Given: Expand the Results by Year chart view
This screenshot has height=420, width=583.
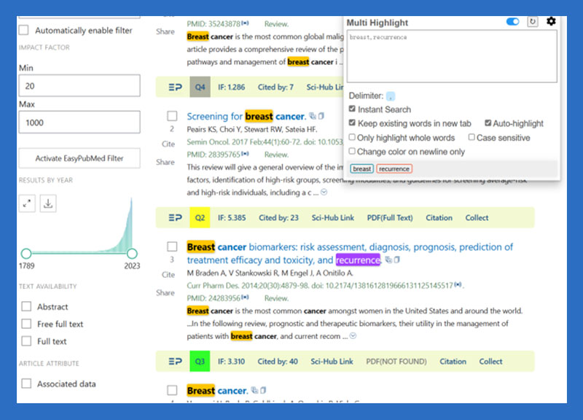Looking at the screenshot, I should click(26, 203).
